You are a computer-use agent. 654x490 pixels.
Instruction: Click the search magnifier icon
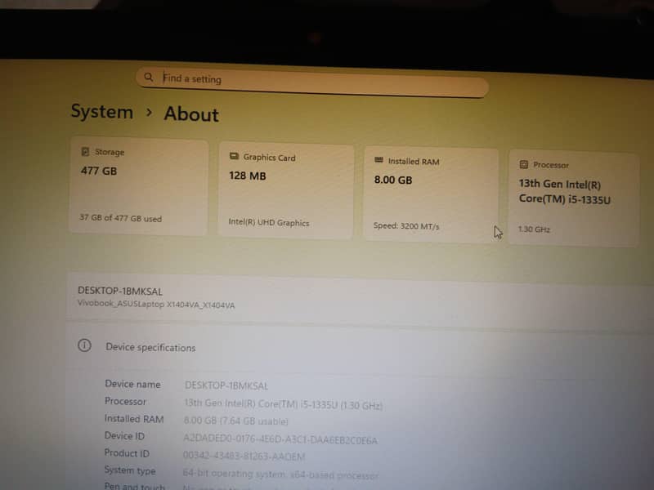pyautogui.click(x=149, y=77)
